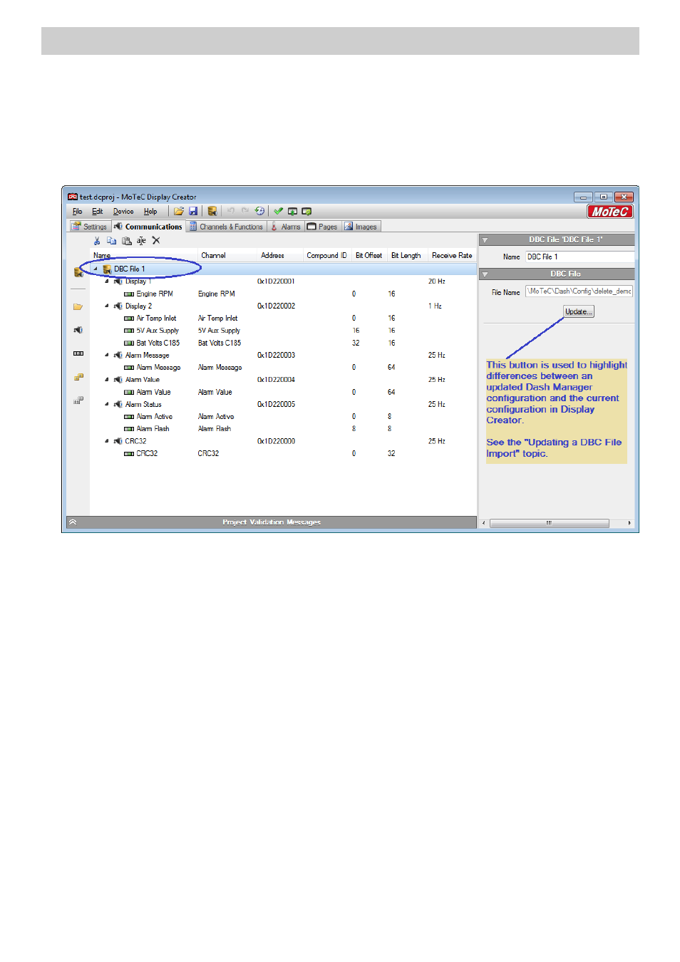Open the Help menu
This screenshot has height=962, width=680.
150,212
